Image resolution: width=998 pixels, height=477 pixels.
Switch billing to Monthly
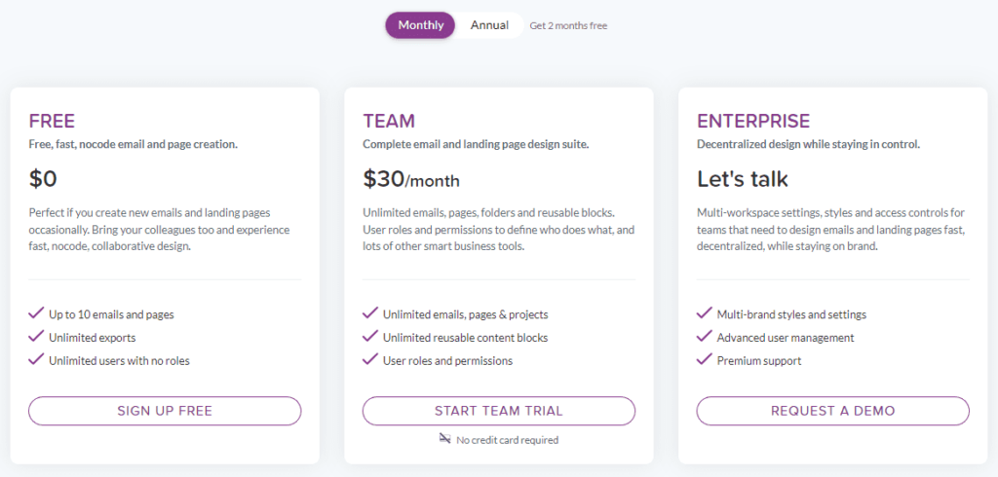point(421,25)
